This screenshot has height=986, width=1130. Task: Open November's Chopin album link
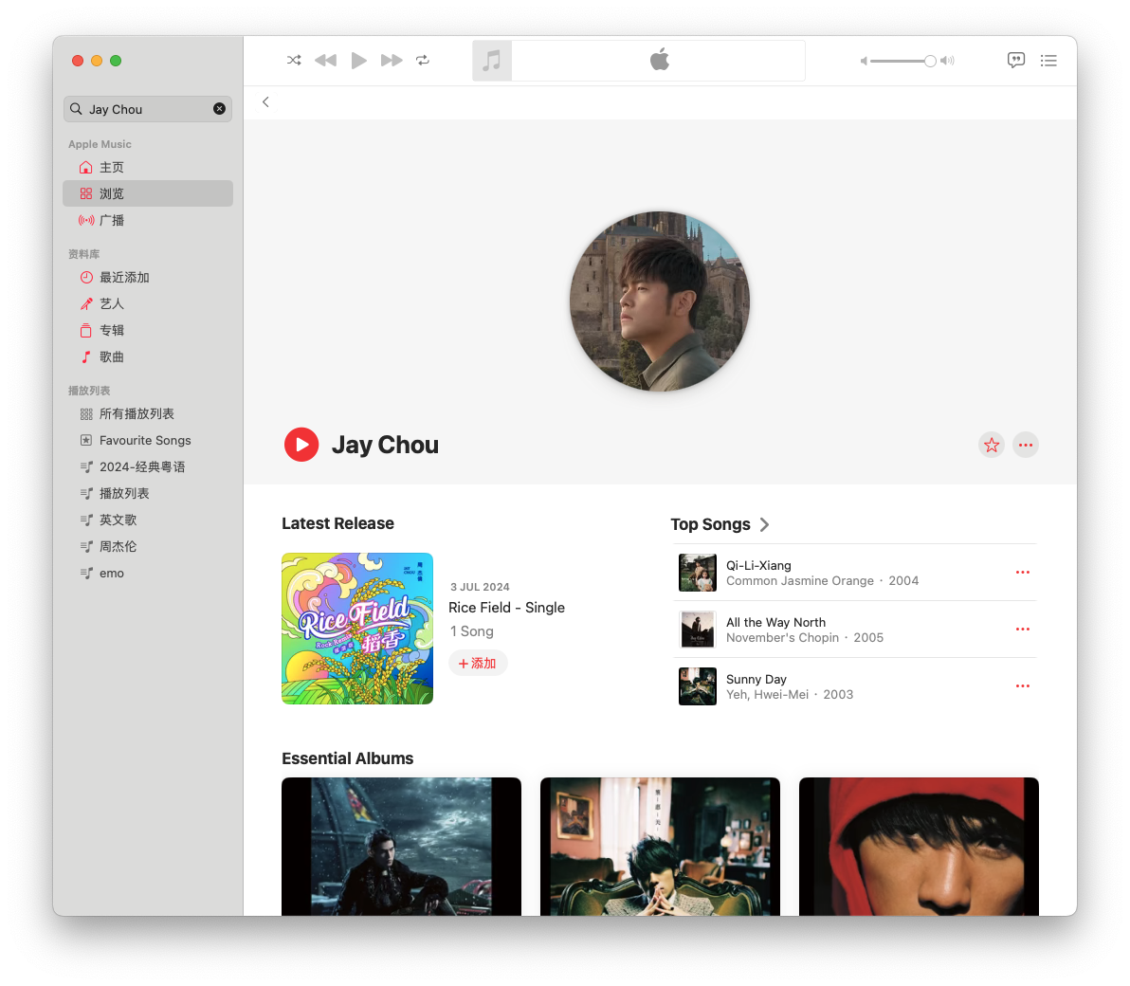[783, 638]
